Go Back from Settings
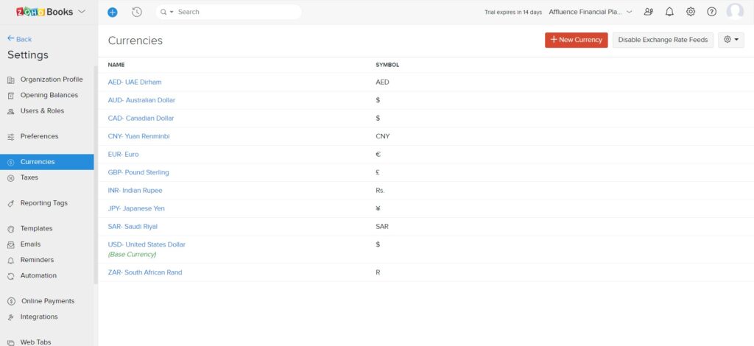 pyautogui.click(x=19, y=39)
